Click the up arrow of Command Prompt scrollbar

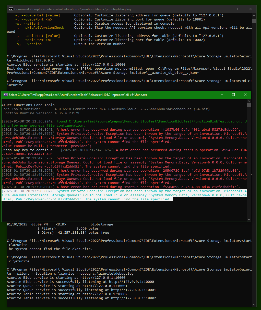(254, 16)
